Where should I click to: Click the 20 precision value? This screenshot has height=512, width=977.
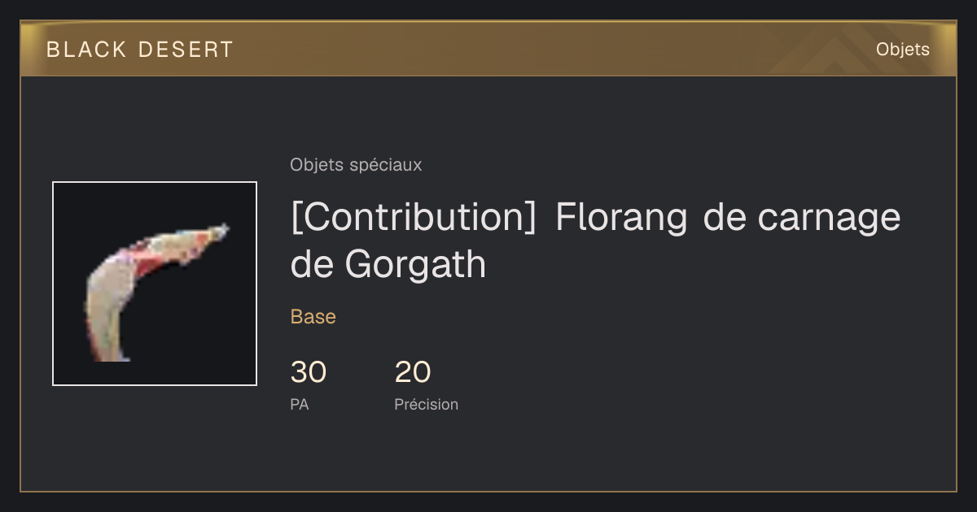click(413, 372)
